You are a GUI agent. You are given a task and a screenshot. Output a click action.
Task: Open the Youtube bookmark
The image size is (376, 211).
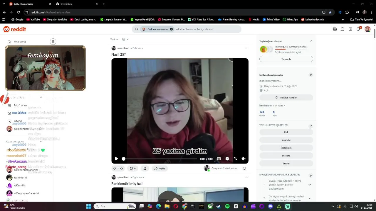coord(286,140)
